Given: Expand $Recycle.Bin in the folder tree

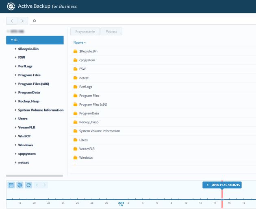Looking at the screenshot, I should (16, 49).
